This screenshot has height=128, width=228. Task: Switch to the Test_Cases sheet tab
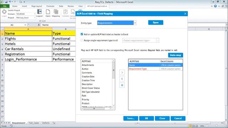coord(34,123)
